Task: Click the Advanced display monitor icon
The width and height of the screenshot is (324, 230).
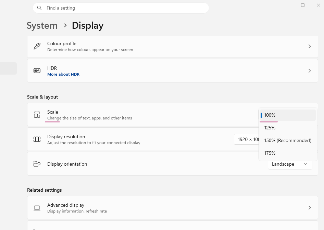Action: (37, 208)
